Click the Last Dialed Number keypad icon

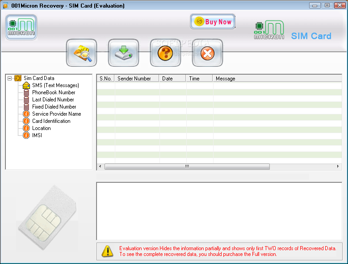point(26,100)
